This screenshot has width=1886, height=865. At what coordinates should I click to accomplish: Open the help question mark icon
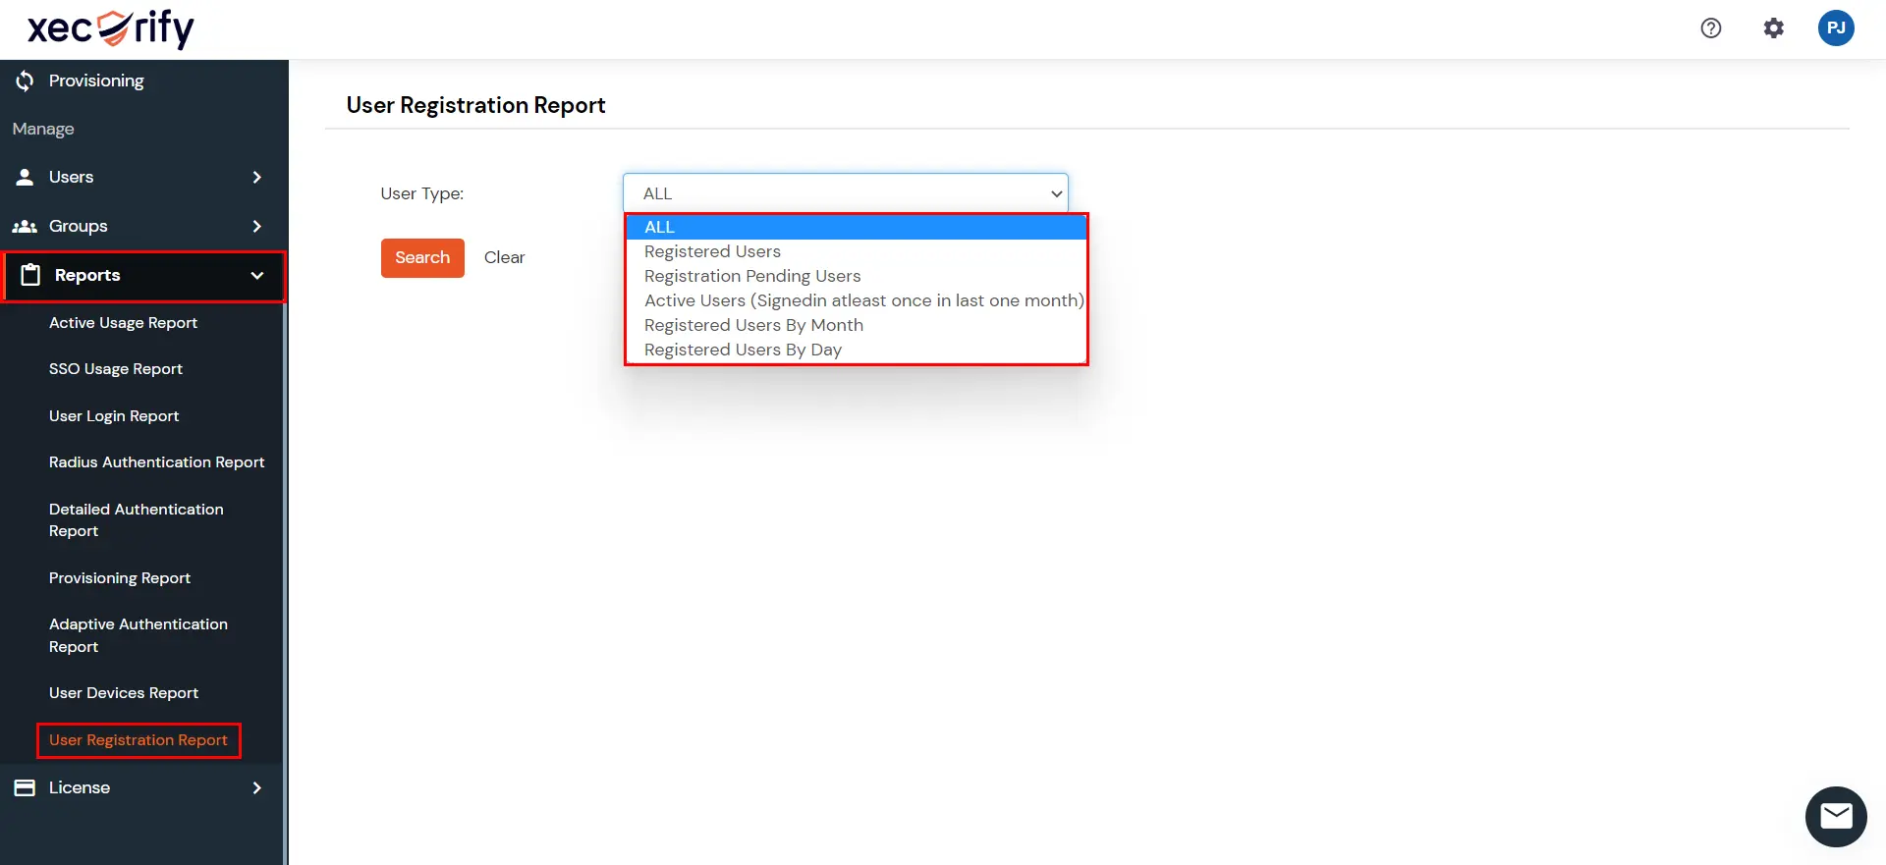click(1711, 28)
